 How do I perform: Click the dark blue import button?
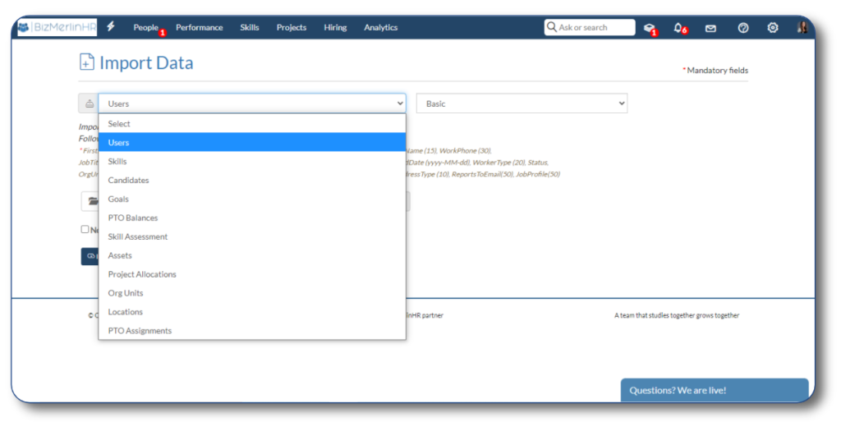pyautogui.click(x=90, y=256)
